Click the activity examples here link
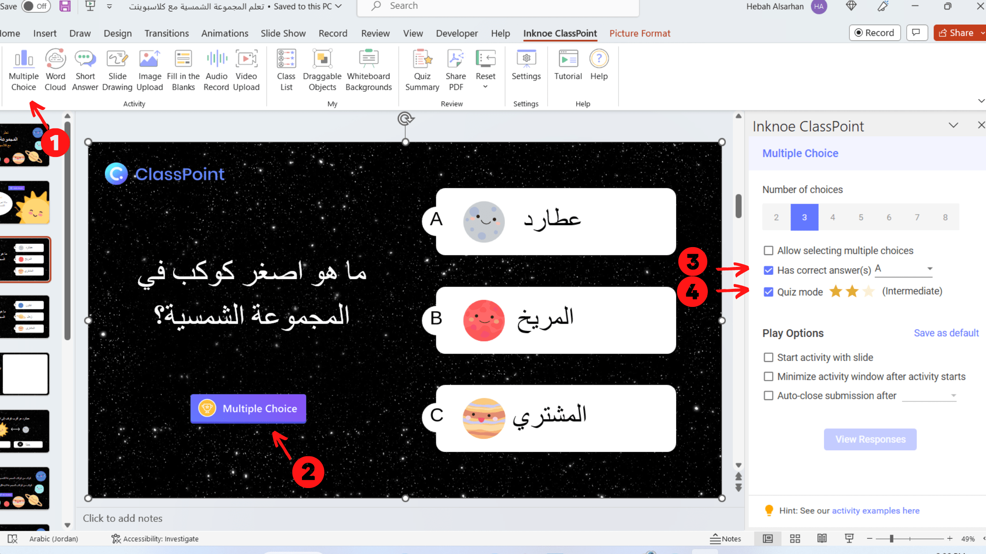The image size is (986, 554). (x=876, y=510)
